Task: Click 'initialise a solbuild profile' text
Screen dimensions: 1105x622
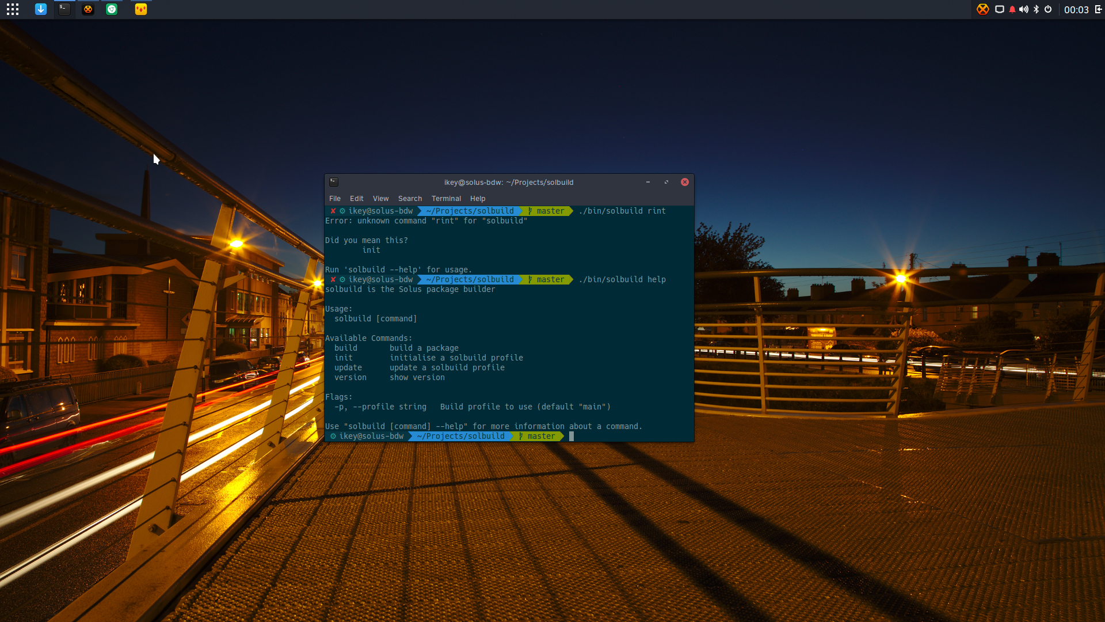Action: click(456, 358)
